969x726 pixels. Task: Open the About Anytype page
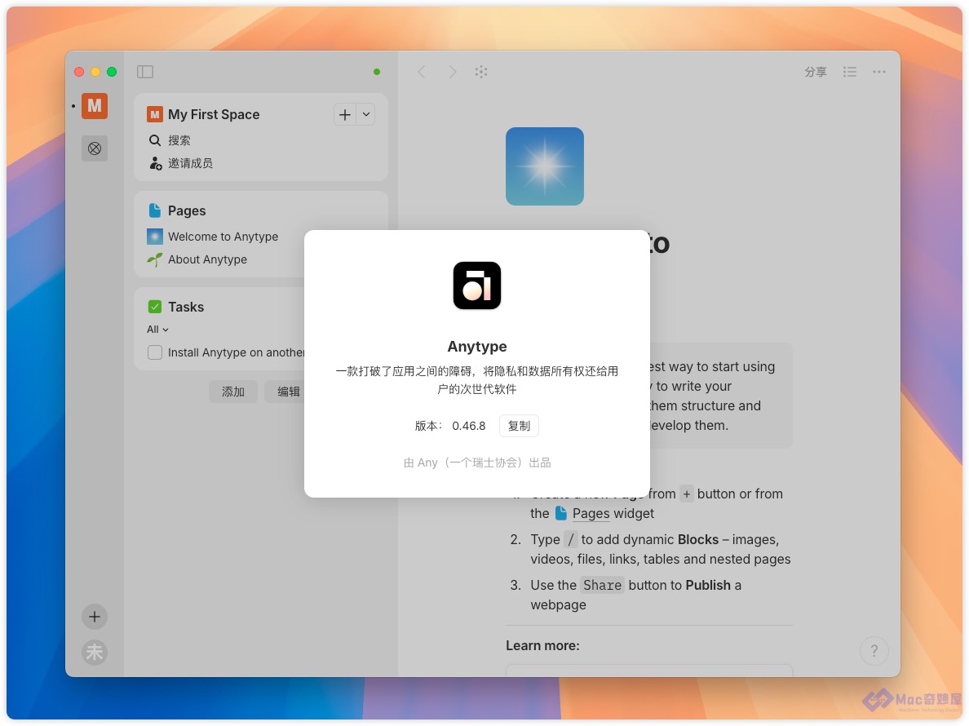[208, 259]
